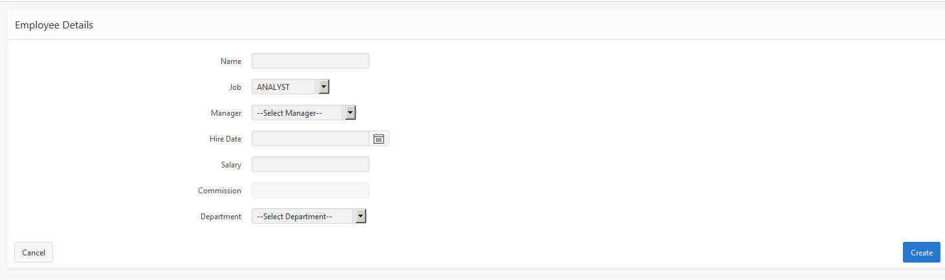Open the Hire Date calendar picker
The width and height of the screenshot is (945, 280).
click(379, 138)
